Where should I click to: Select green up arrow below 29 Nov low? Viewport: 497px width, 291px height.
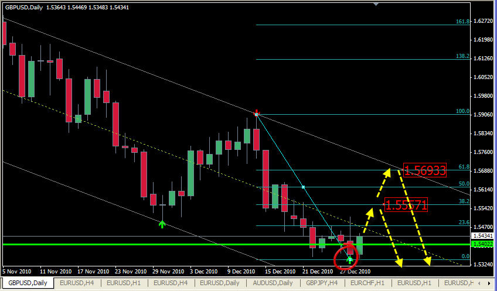162,224
